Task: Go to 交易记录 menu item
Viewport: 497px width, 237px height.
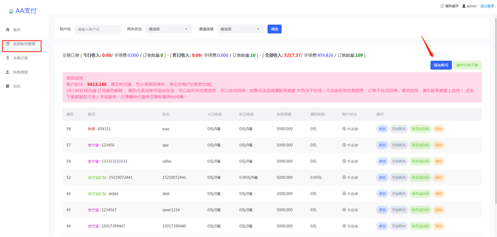Action: tap(20, 58)
